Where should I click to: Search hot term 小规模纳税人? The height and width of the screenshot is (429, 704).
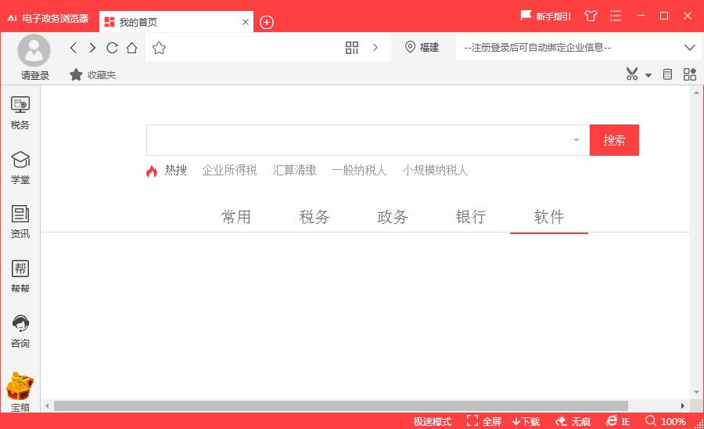point(435,170)
